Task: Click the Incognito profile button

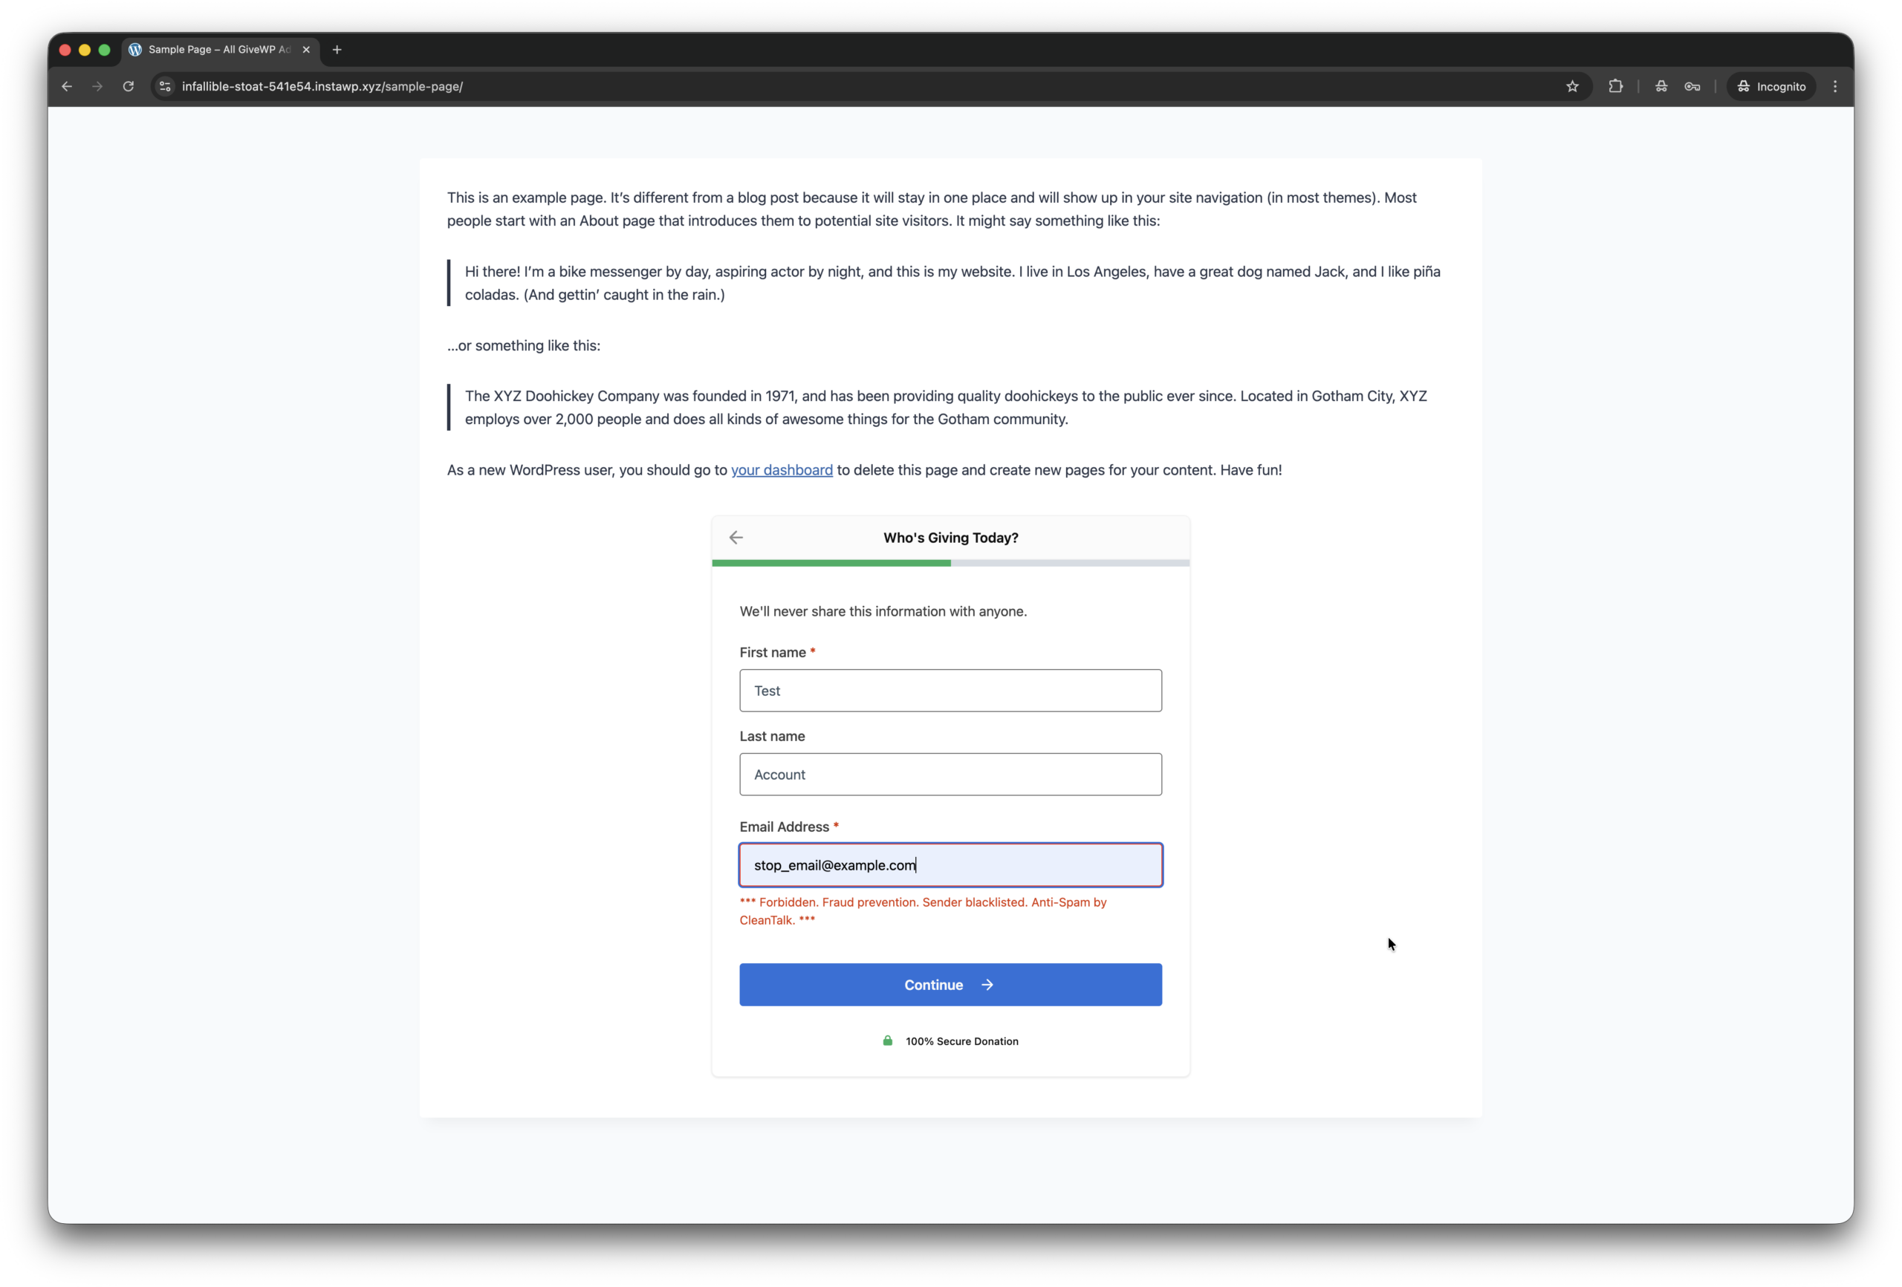Action: tap(1771, 86)
